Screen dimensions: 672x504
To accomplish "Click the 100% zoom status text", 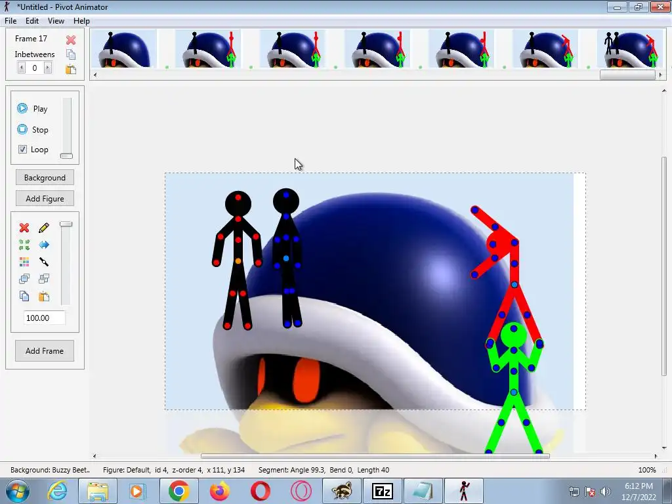I will coord(647,470).
